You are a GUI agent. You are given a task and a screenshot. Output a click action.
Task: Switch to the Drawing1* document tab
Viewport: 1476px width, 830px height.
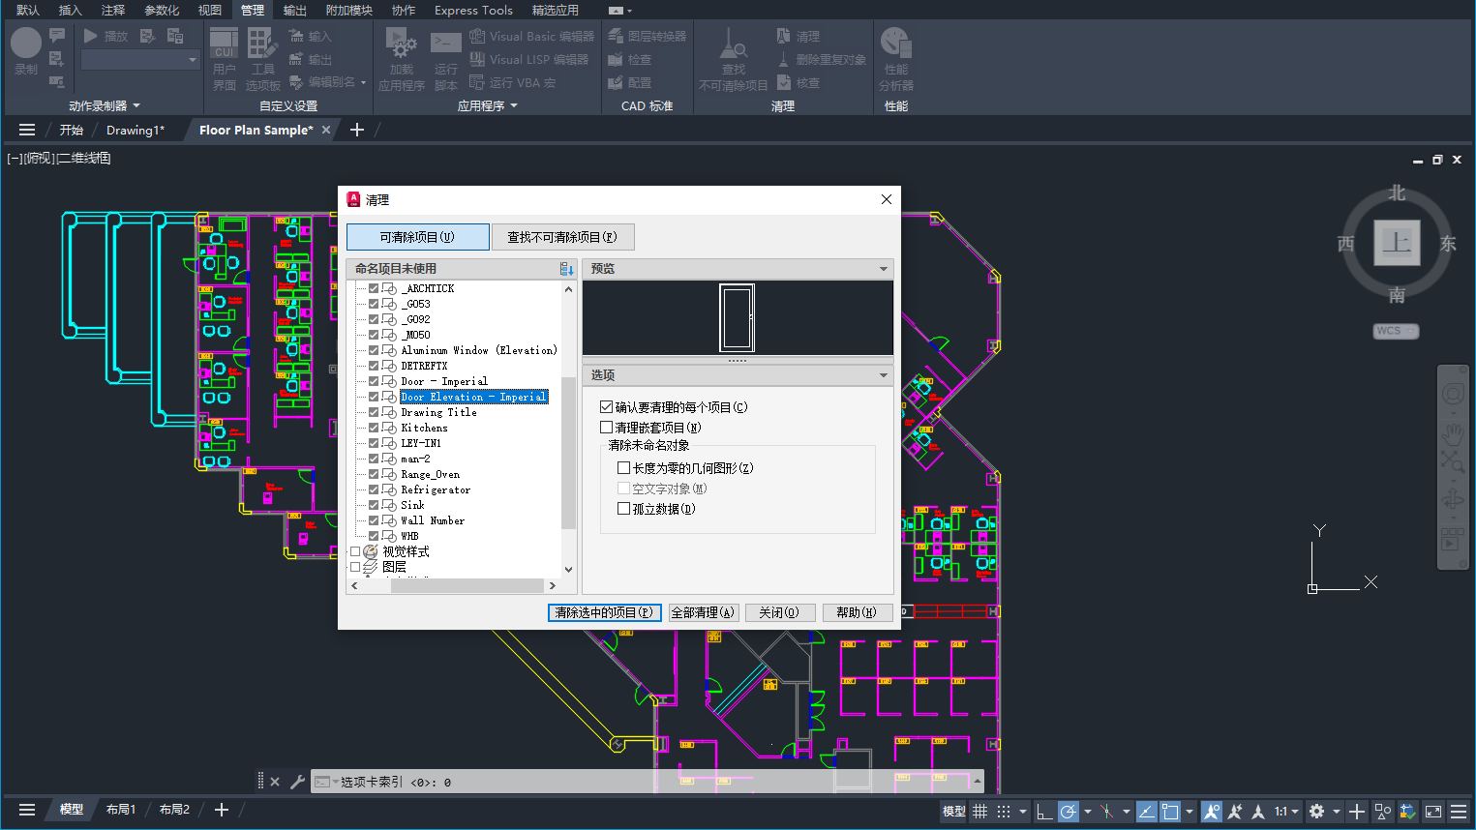tap(135, 130)
